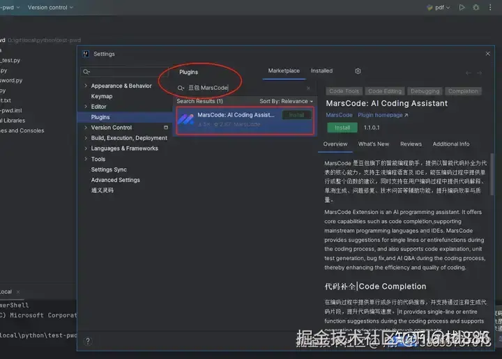Close the Settings dialog

click(487, 54)
